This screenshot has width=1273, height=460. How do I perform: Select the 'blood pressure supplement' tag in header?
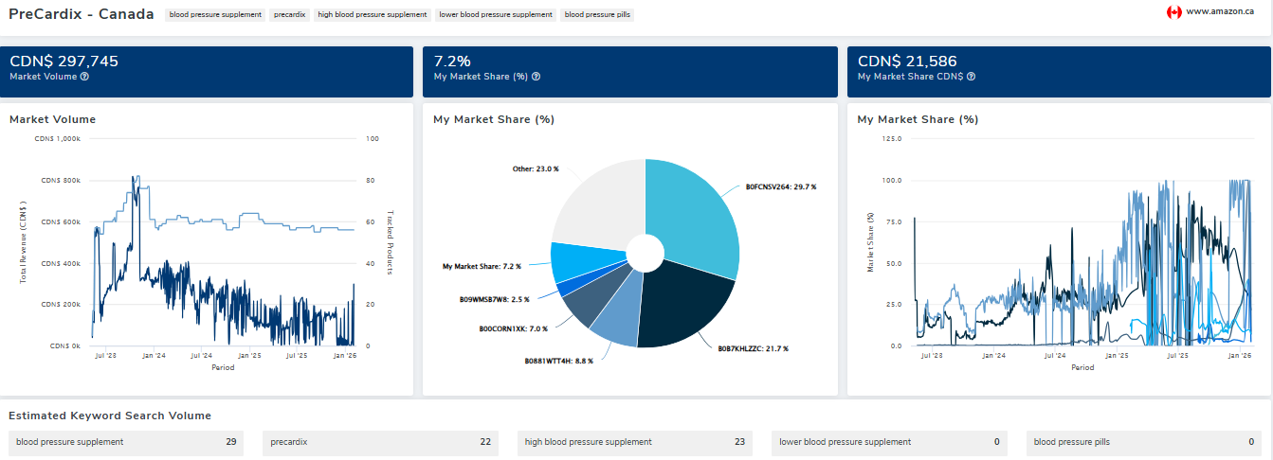click(x=215, y=15)
